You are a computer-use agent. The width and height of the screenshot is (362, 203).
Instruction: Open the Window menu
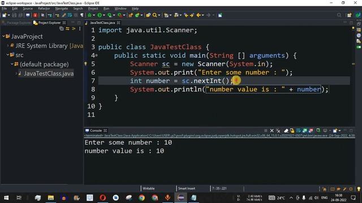click(x=120, y=8)
